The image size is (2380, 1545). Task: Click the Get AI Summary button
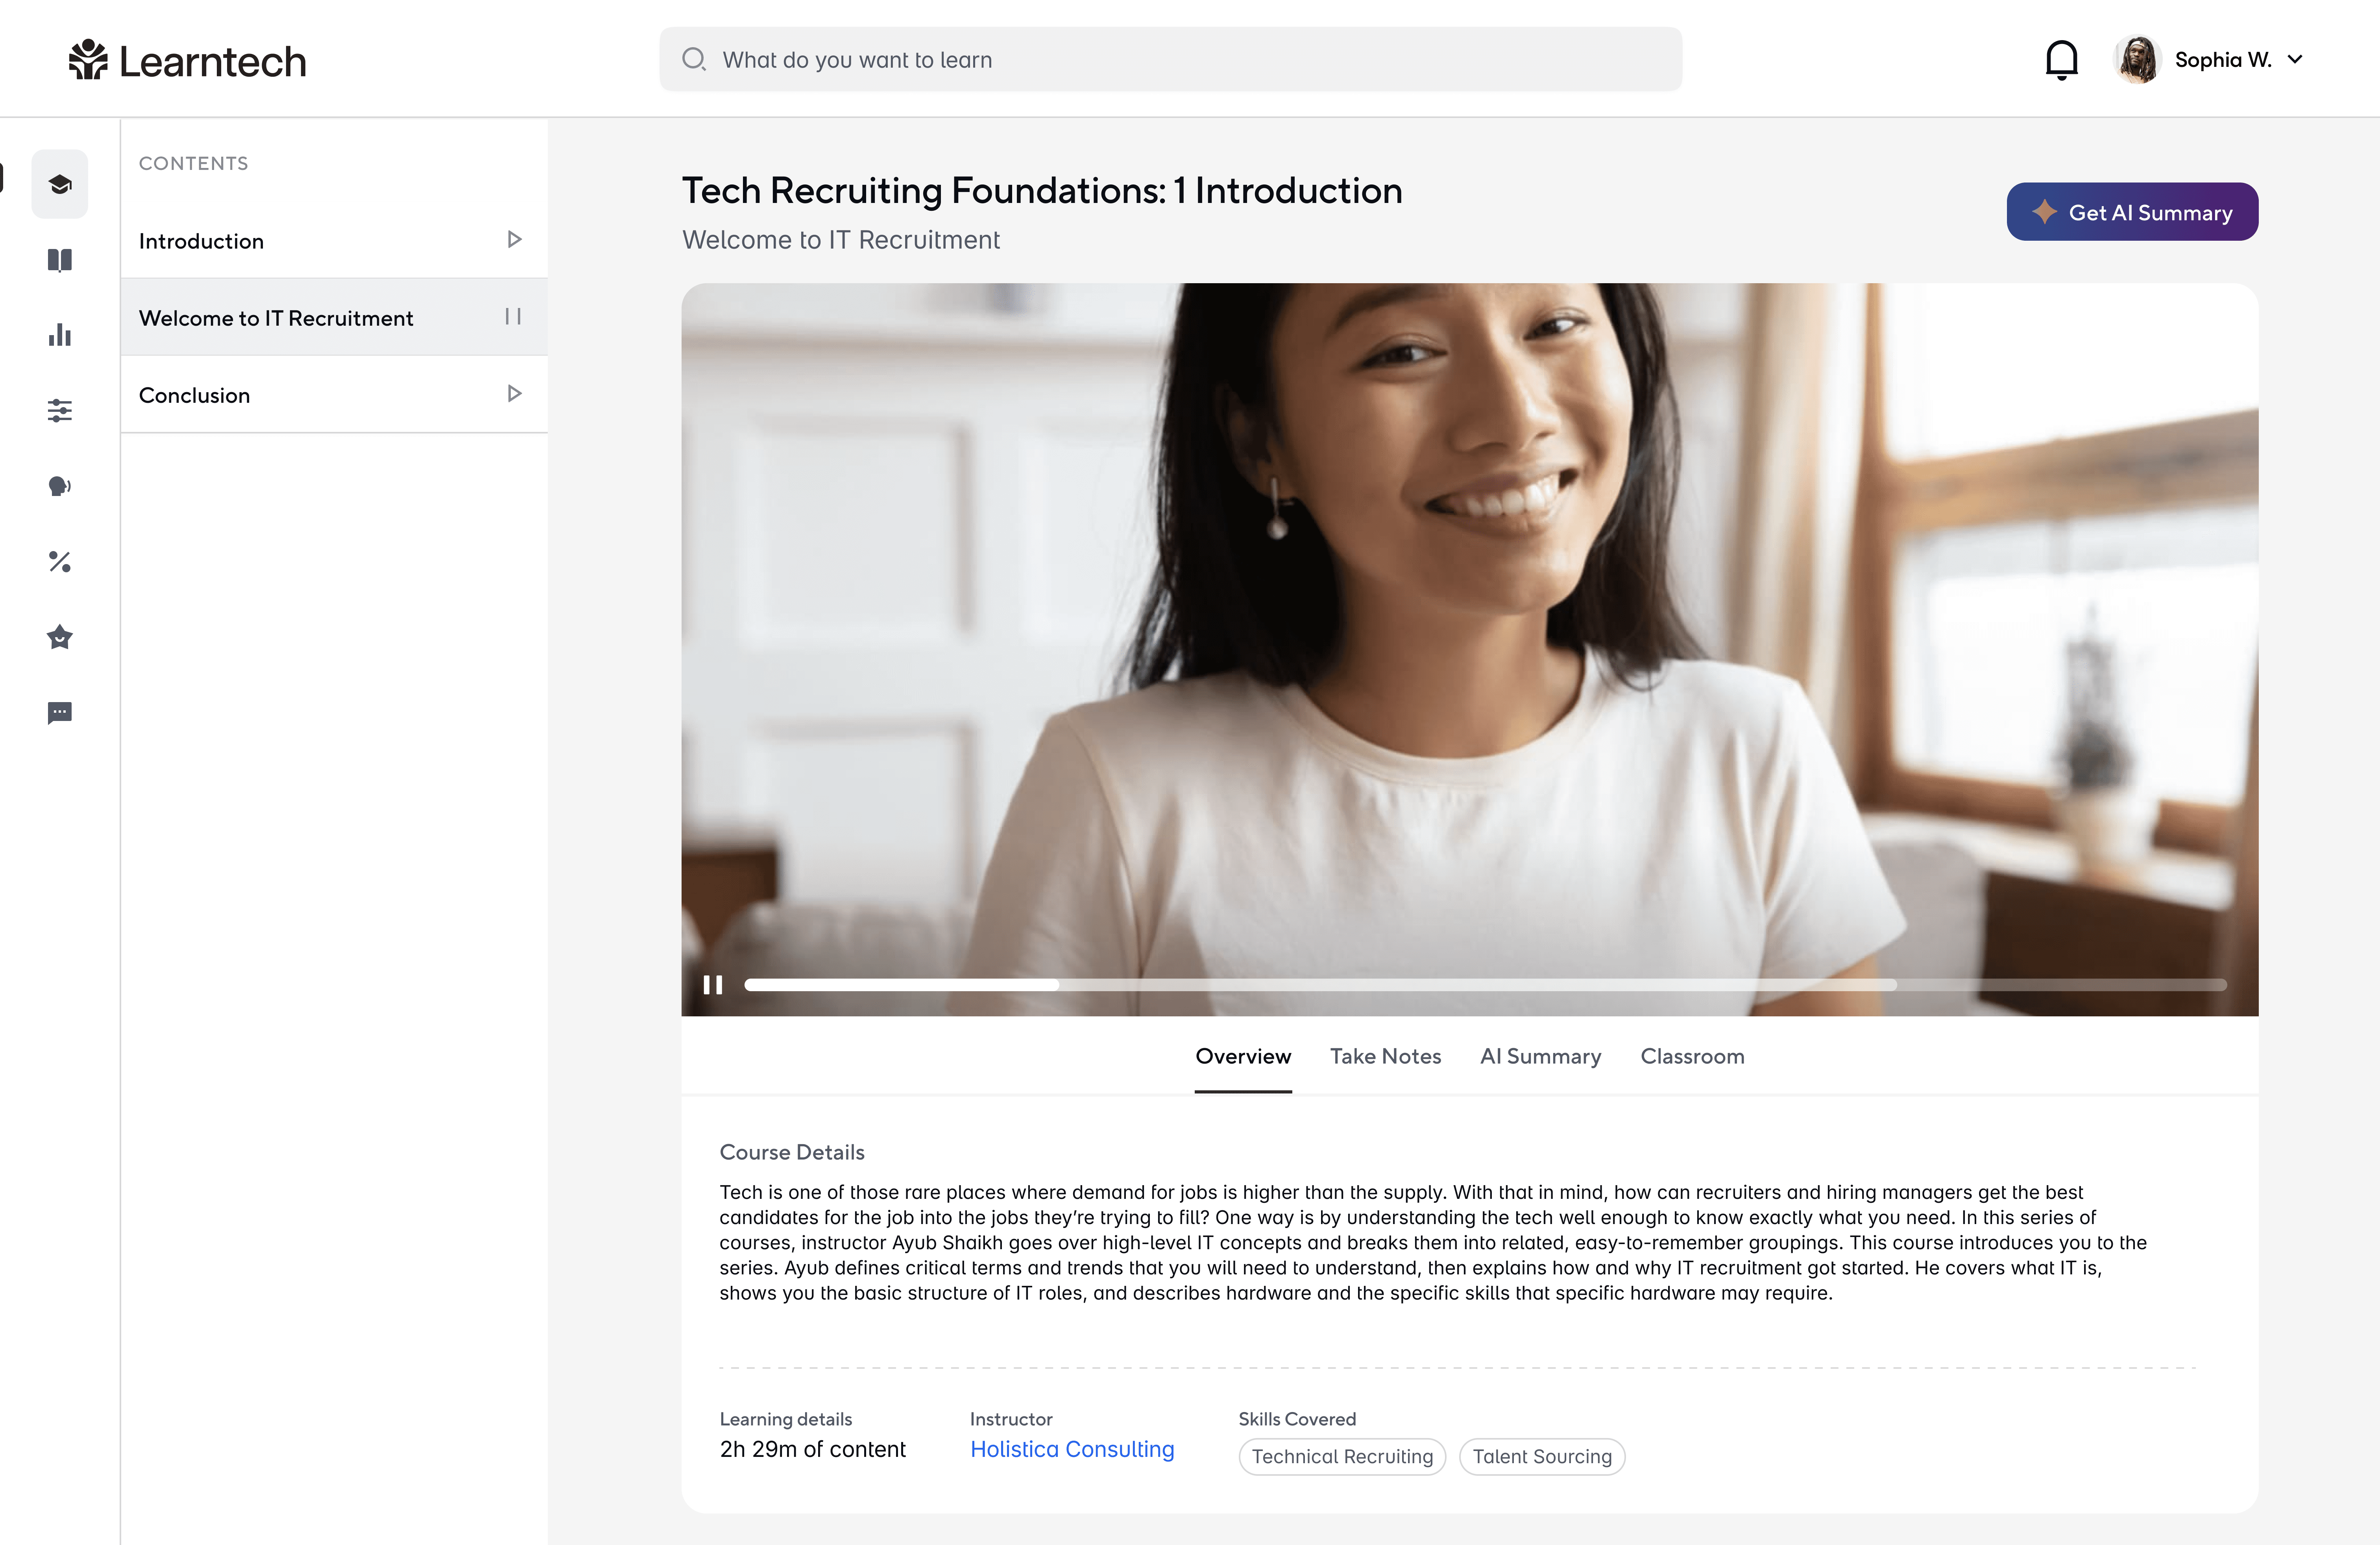pos(2132,212)
